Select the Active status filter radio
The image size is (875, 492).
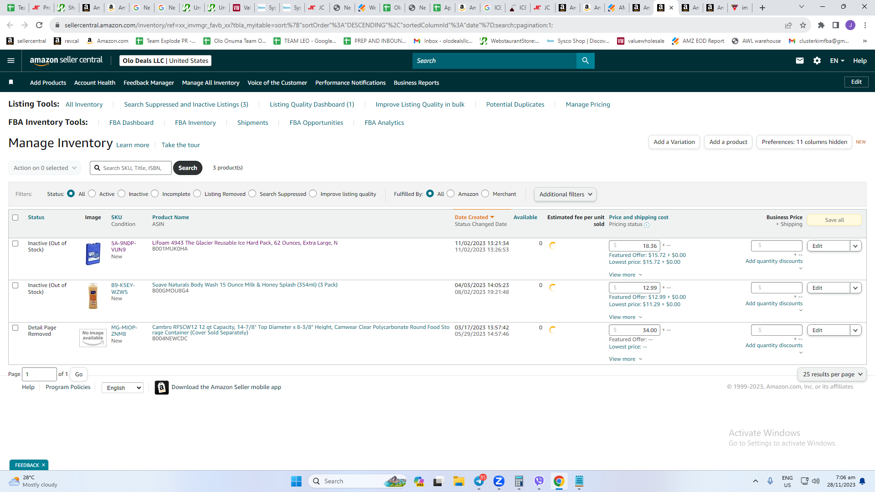92,194
